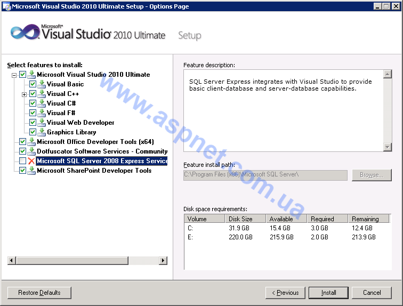Select Microsoft SharePoint Developer Tools label
403x306 pixels.
[x=94, y=171]
